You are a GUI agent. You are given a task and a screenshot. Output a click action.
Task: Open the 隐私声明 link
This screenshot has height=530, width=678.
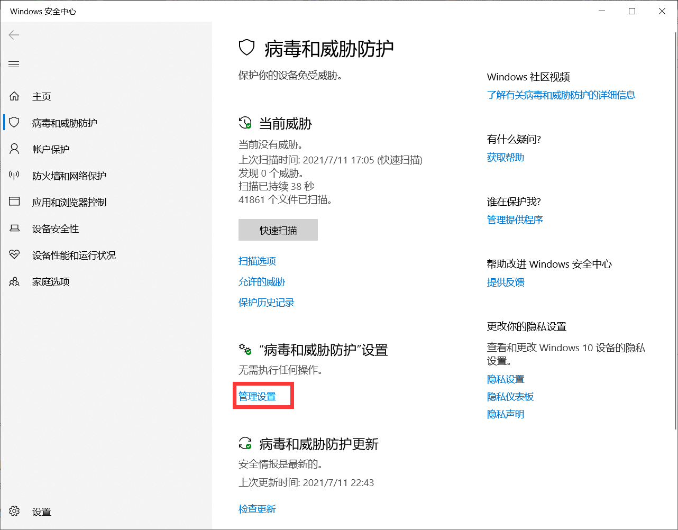click(506, 414)
